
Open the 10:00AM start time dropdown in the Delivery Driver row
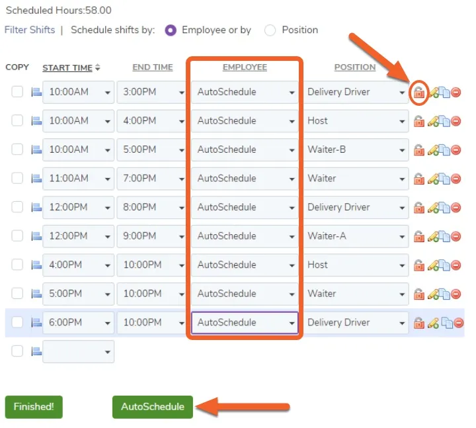pyautogui.click(x=78, y=92)
